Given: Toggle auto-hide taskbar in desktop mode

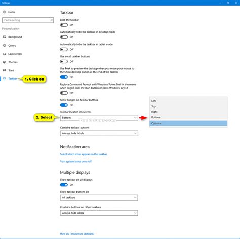Looking at the screenshot, I should click(x=64, y=37).
